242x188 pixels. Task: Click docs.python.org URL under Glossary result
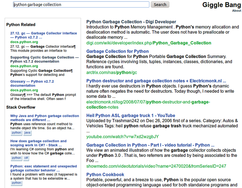pos(24,90)
